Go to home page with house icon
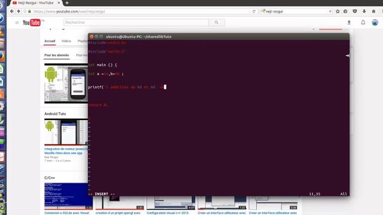Image resolution: width=383 pixels, height=215 pixels. point(373,11)
